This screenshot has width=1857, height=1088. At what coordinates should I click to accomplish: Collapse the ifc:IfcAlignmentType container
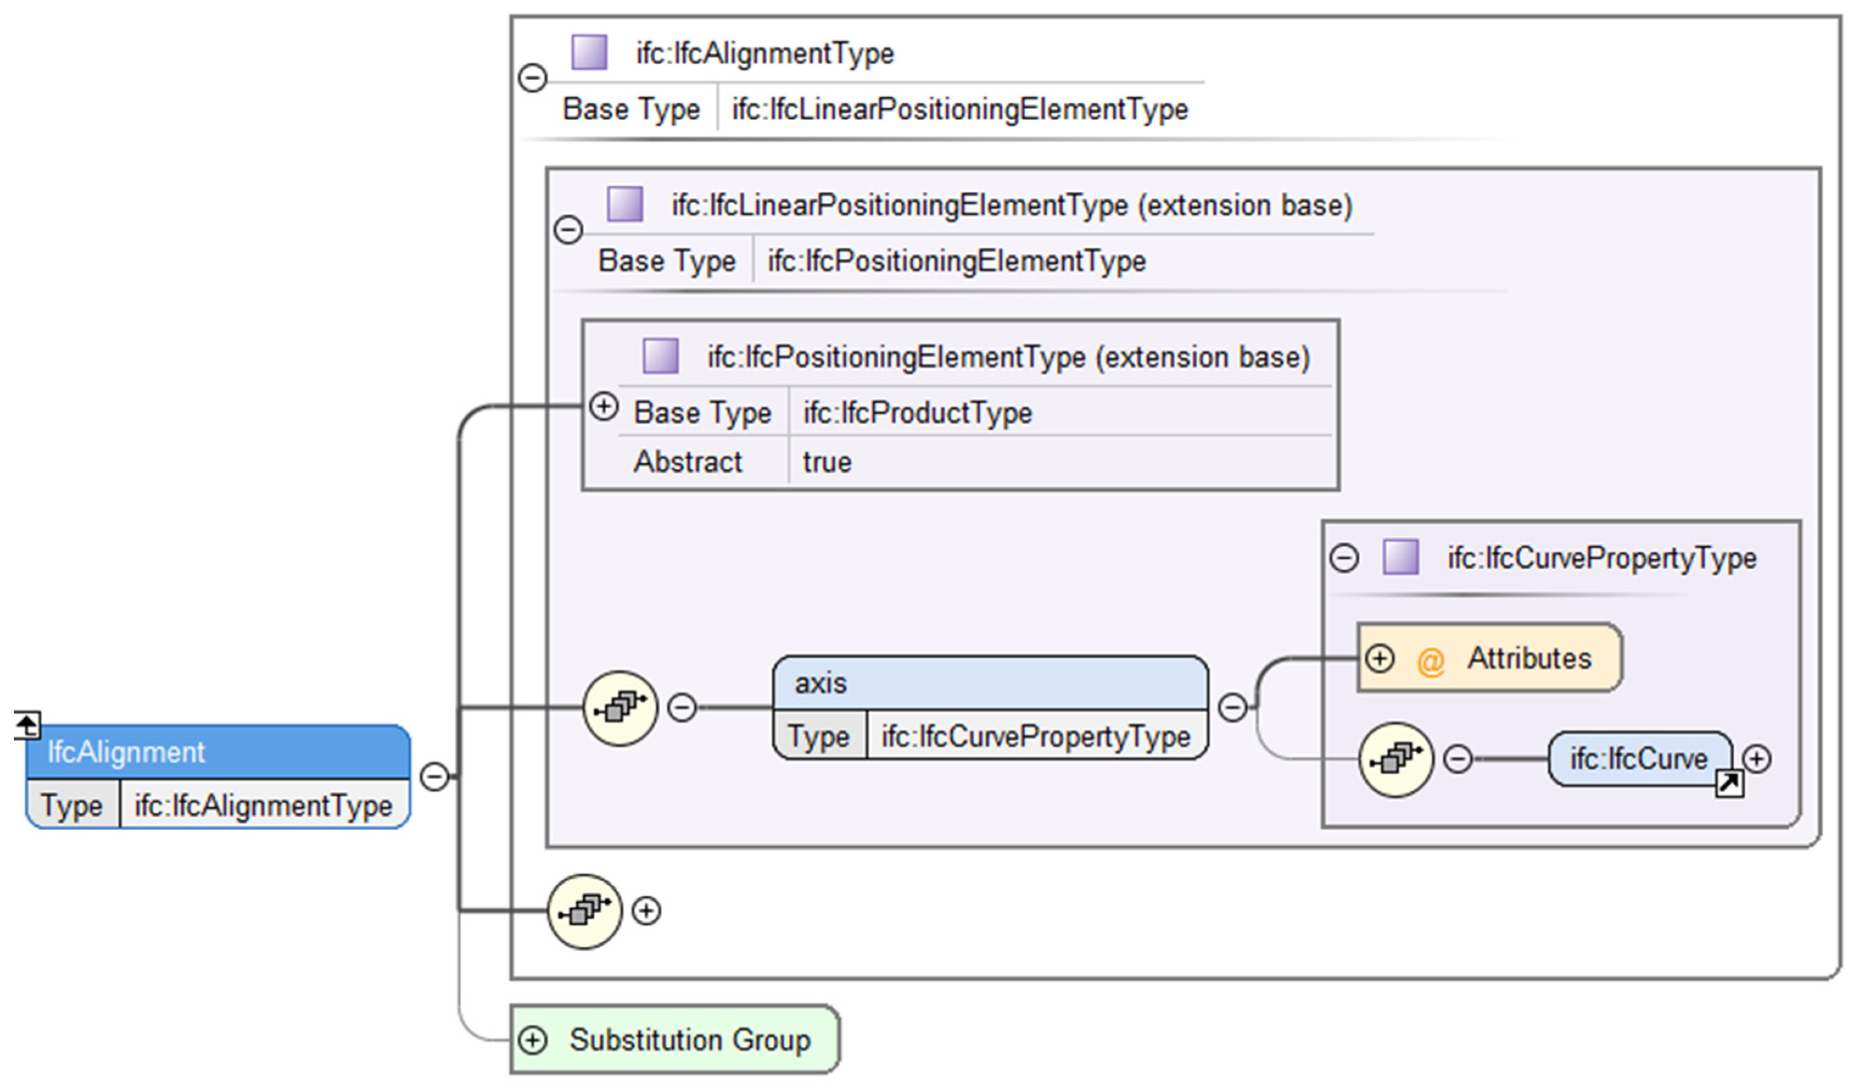point(532,77)
